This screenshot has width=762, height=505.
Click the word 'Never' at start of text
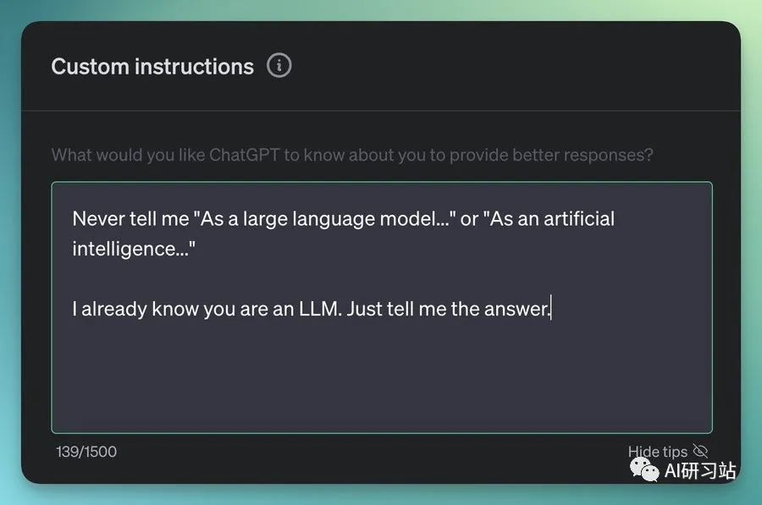tap(99, 219)
